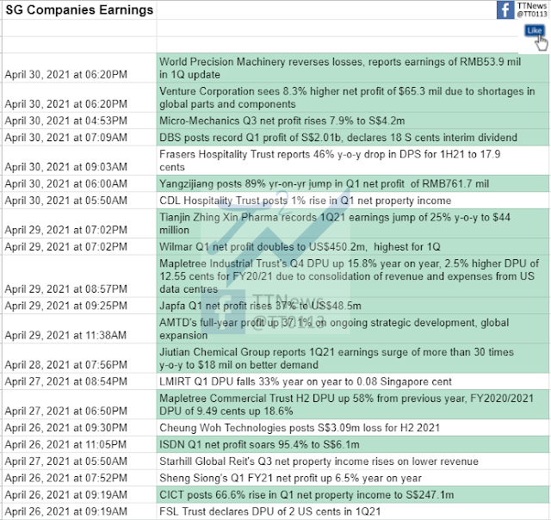The height and width of the screenshot is (520, 551).
Task: Select the Cheung Woh Technologies headline
Action: coord(352,428)
